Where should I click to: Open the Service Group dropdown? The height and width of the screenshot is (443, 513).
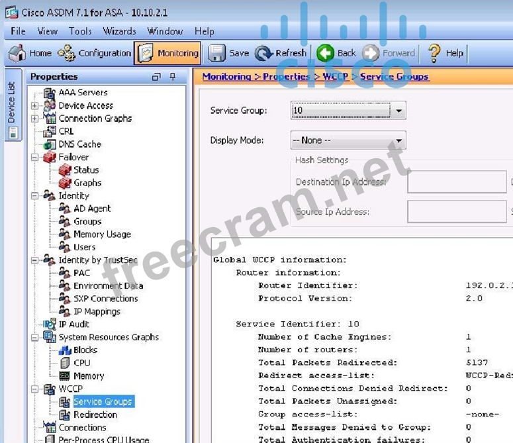(398, 111)
